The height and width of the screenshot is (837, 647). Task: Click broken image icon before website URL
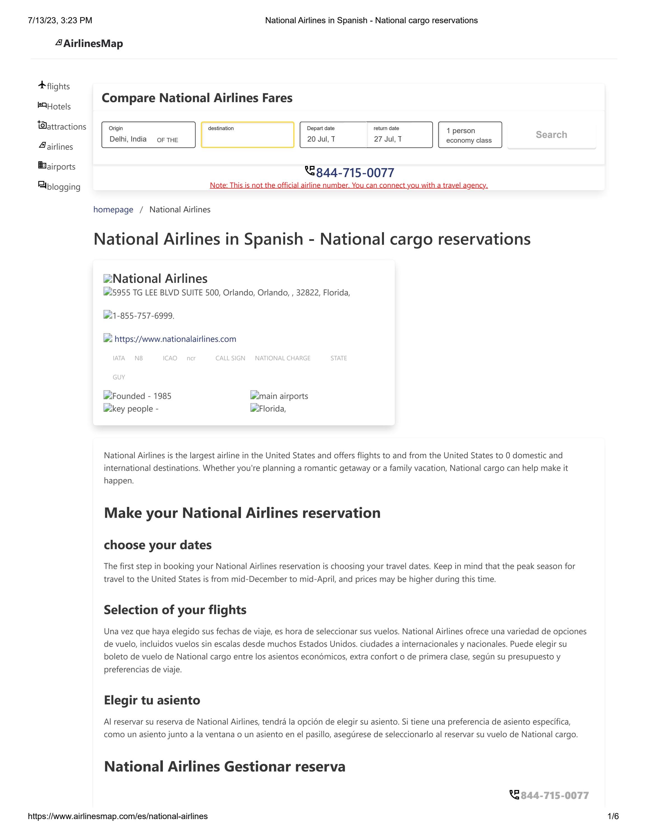[x=108, y=338]
